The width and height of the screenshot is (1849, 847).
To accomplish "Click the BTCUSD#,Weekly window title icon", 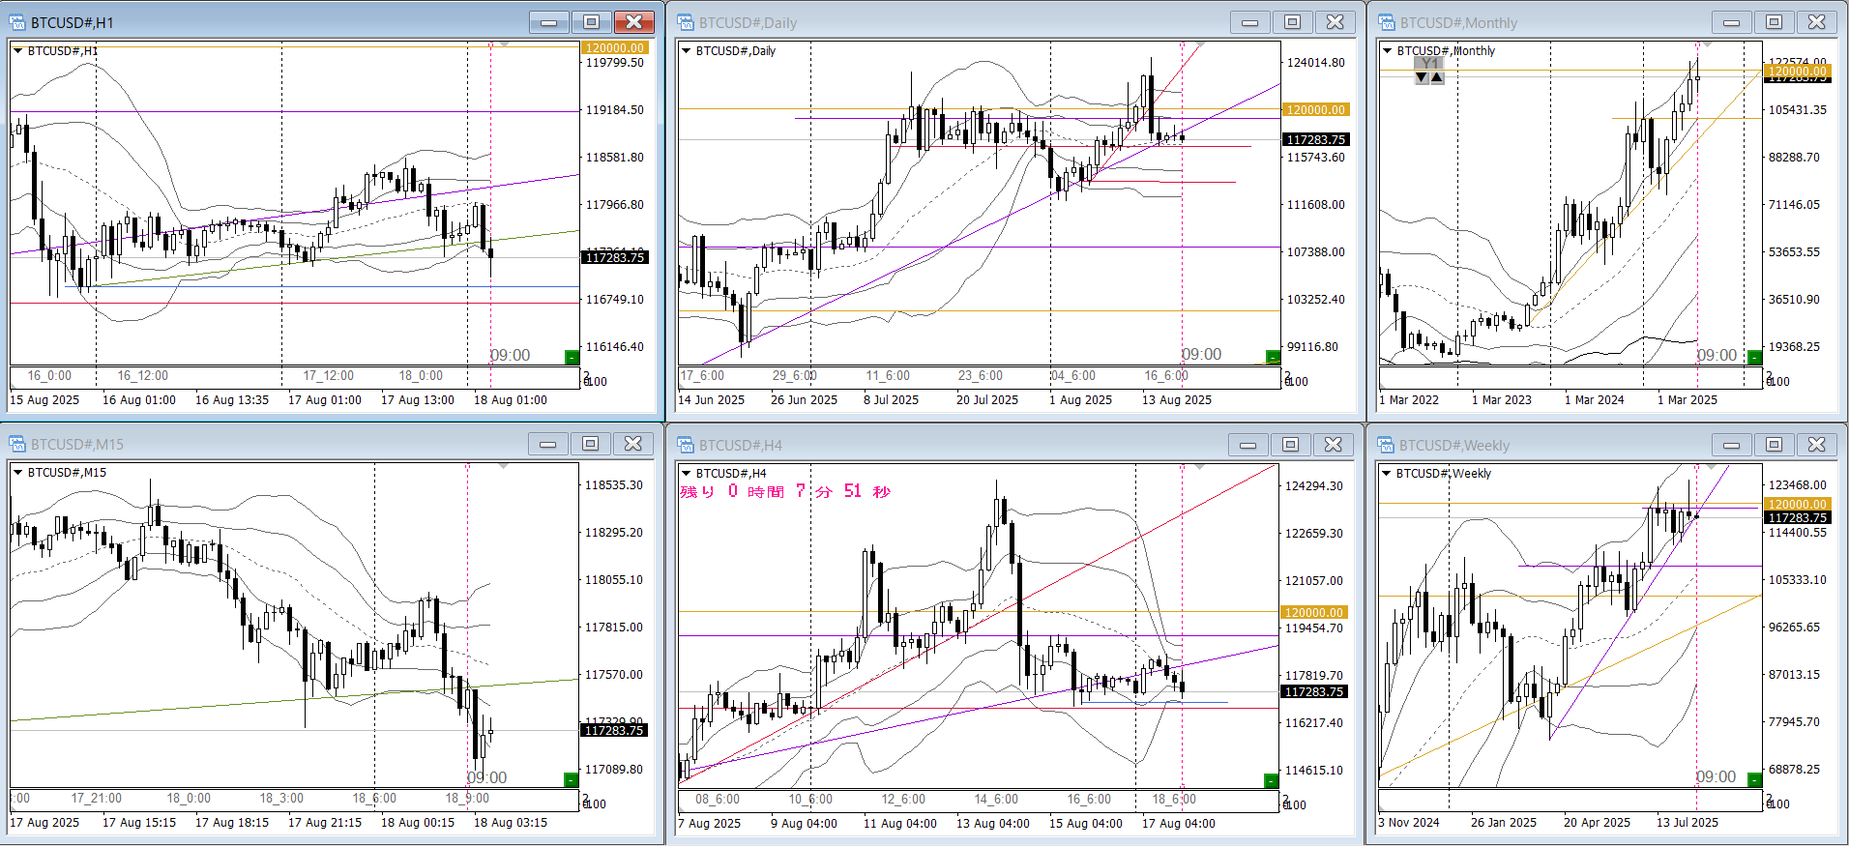I will pos(1387,445).
